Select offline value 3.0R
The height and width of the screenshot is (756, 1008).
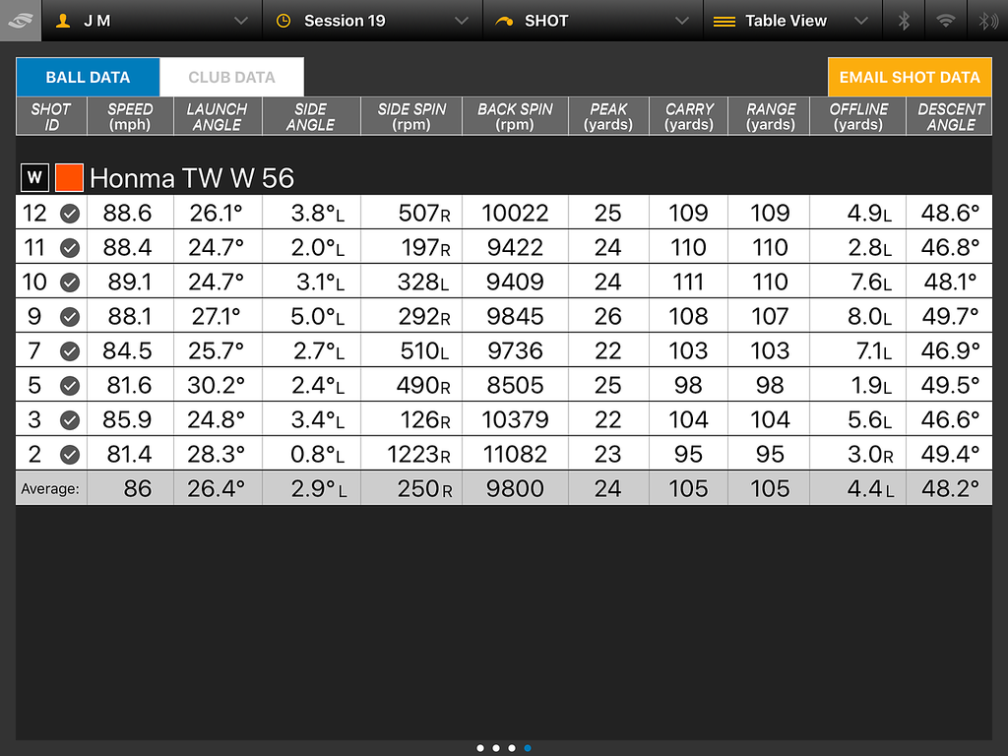870,455
